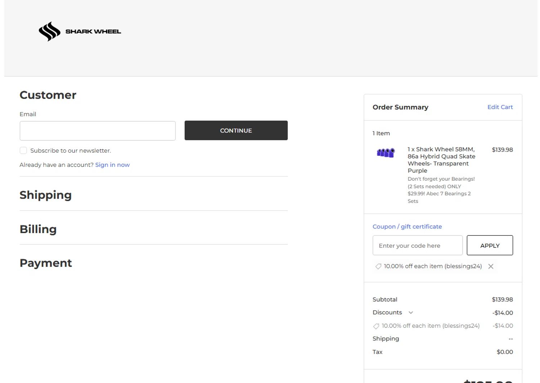
Task: Click the Shipping row in order totals
Action: click(443, 339)
